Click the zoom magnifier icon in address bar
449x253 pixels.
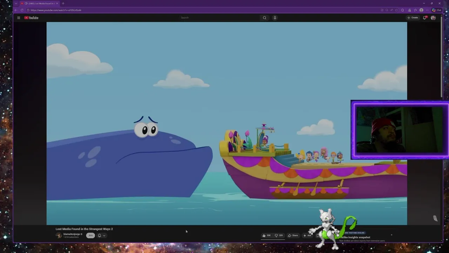387,10
